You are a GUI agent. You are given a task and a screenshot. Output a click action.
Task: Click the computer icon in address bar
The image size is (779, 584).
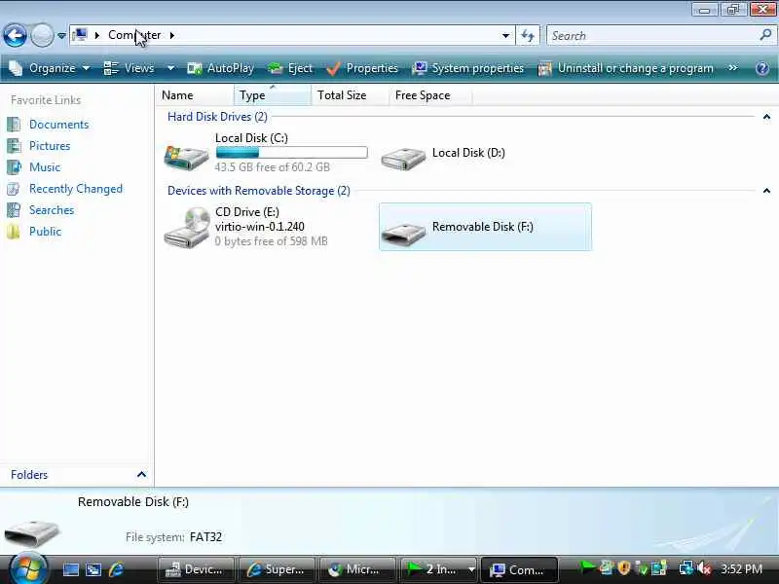coord(80,35)
